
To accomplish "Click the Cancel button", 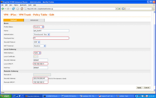I will pos(147,88).
